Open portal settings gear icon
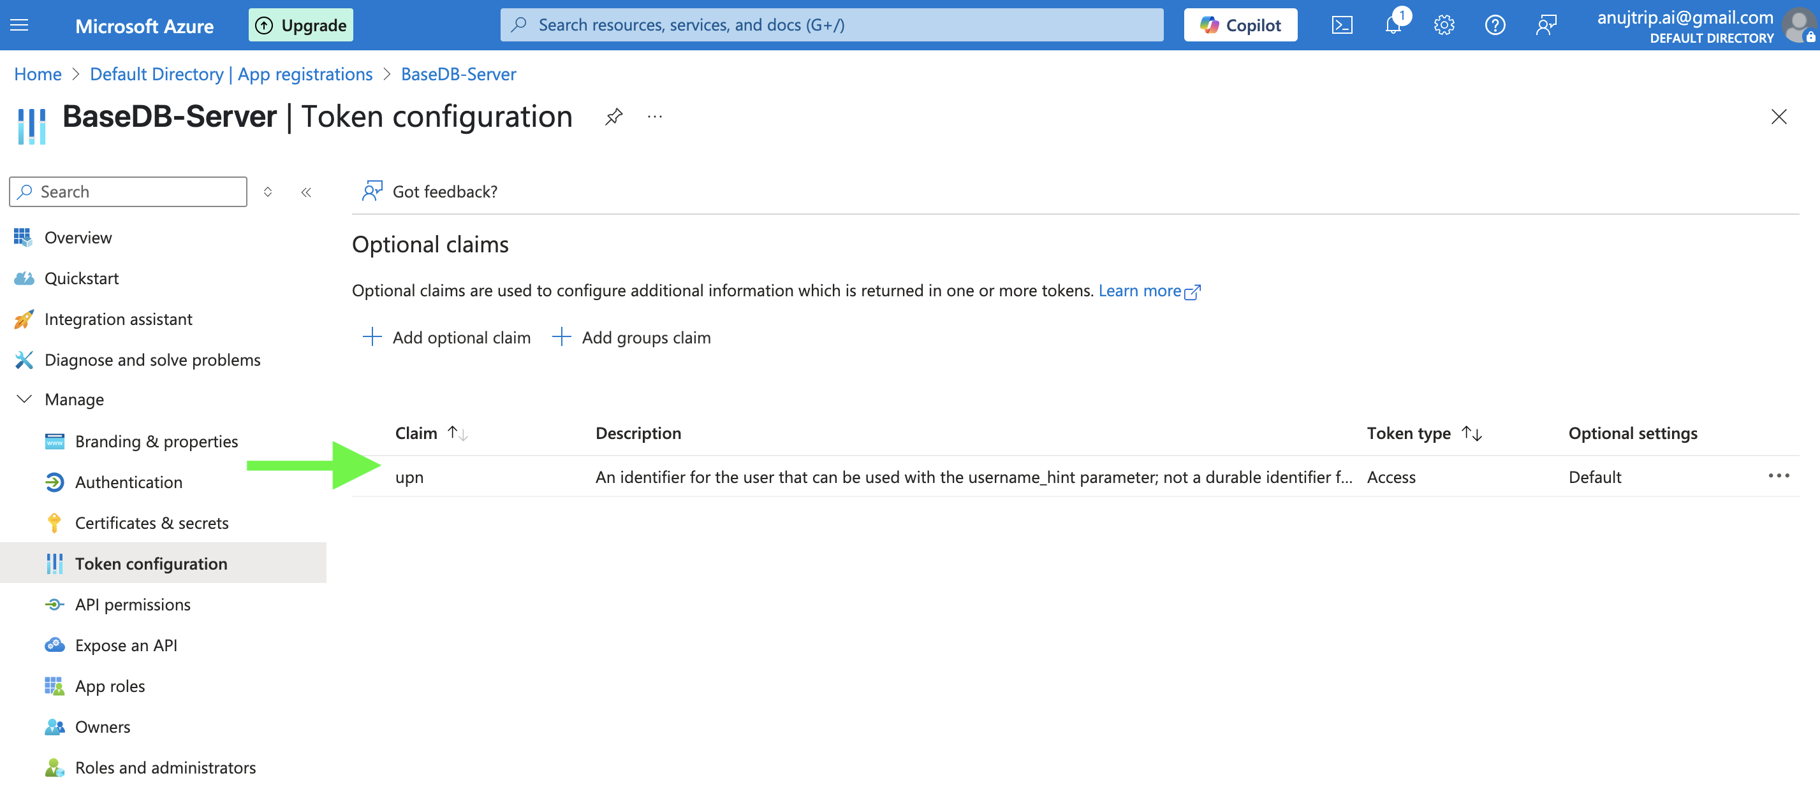Image resolution: width=1820 pixels, height=785 pixels. pyautogui.click(x=1443, y=25)
